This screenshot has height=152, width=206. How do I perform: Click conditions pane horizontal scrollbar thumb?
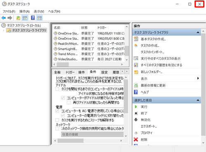[x=70, y=141]
